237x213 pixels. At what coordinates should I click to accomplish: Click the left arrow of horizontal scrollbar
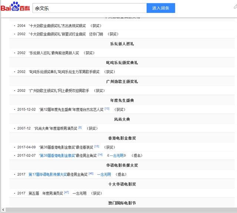pyautogui.click(x=3, y=210)
